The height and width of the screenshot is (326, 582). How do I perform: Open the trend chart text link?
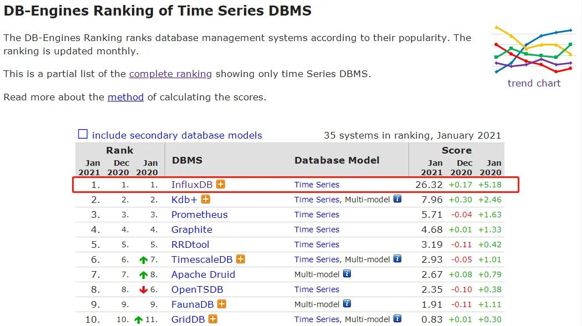point(534,83)
